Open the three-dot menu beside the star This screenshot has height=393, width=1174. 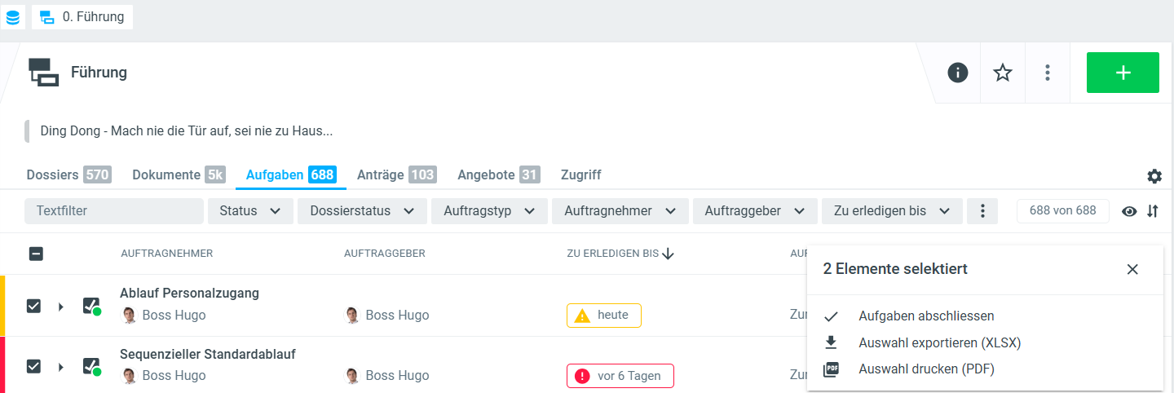tap(1048, 73)
